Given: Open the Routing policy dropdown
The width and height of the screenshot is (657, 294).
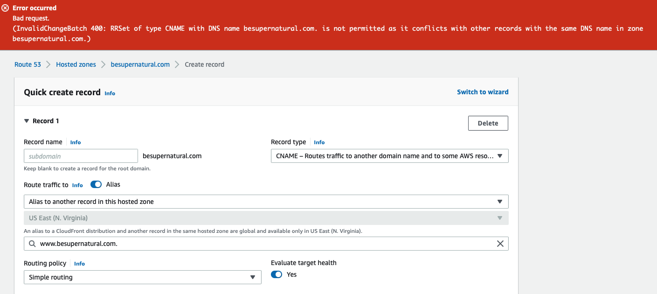Looking at the screenshot, I should pyautogui.click(x=143, y=277).
